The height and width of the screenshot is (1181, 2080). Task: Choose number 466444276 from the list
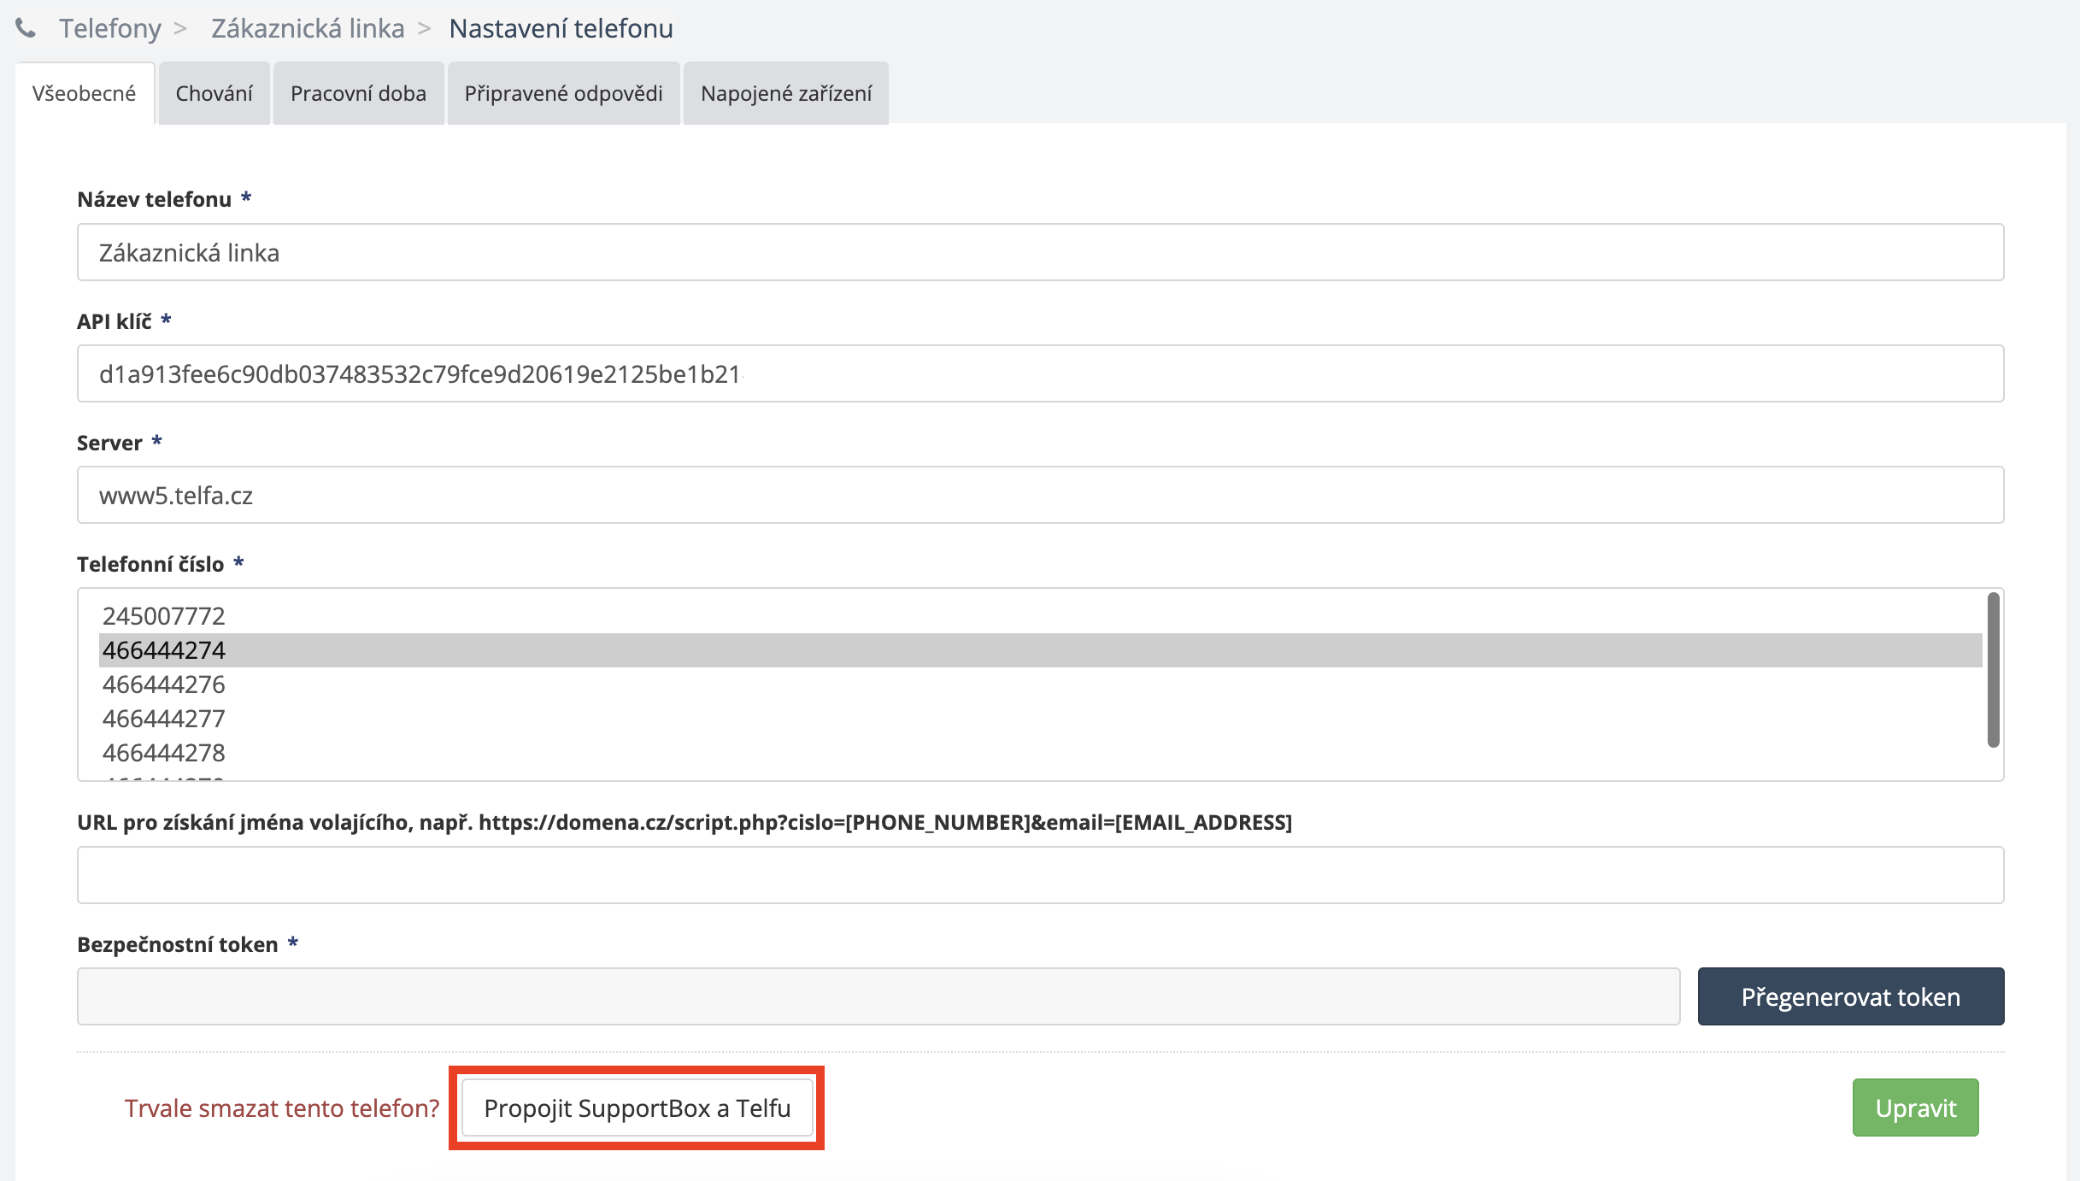[x=164, y=685]
